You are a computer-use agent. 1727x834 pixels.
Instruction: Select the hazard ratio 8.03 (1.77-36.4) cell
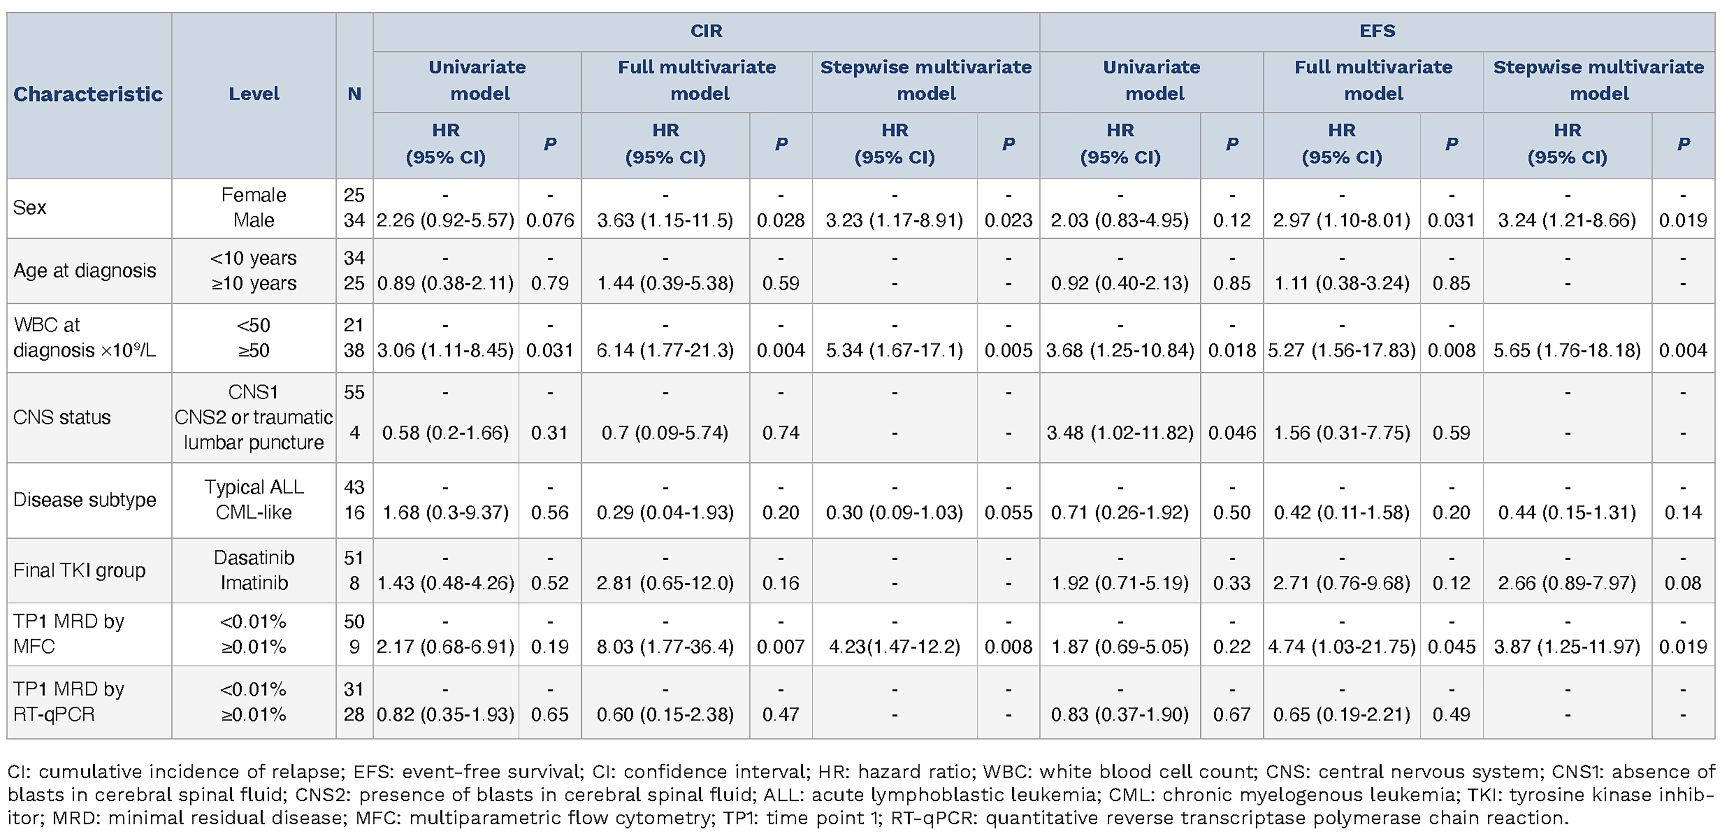pyautogui.click(x=665, y=646)
